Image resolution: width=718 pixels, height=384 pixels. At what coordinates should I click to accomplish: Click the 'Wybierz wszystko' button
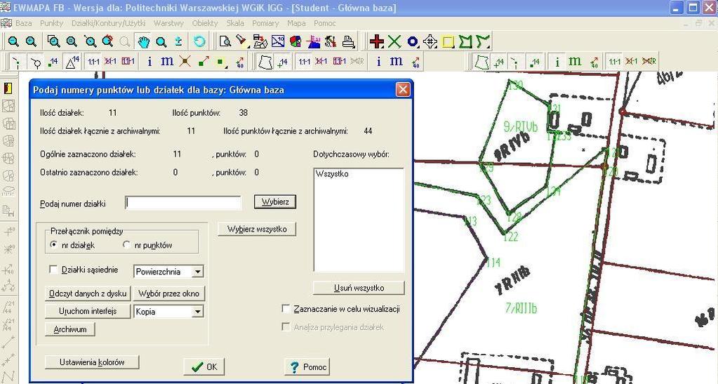pos(257,229)
